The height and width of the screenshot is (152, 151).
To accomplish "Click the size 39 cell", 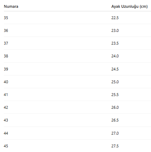I will (x=6, y=69).
